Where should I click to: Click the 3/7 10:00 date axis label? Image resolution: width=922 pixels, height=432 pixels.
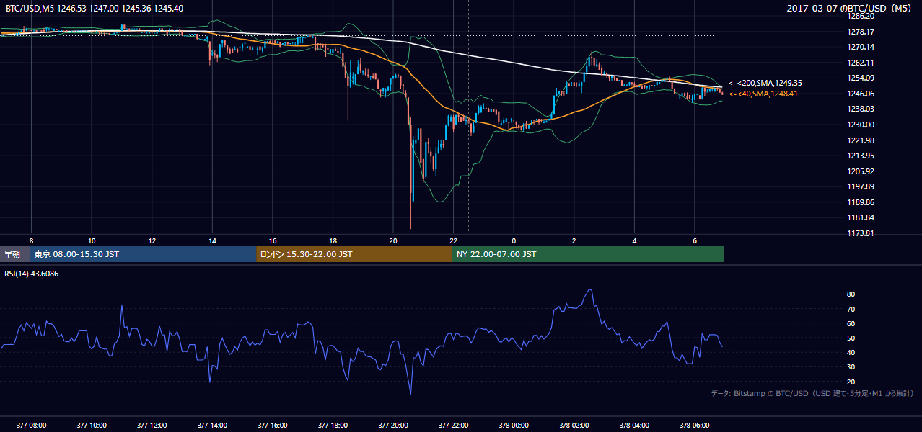[x=92, y=426]
